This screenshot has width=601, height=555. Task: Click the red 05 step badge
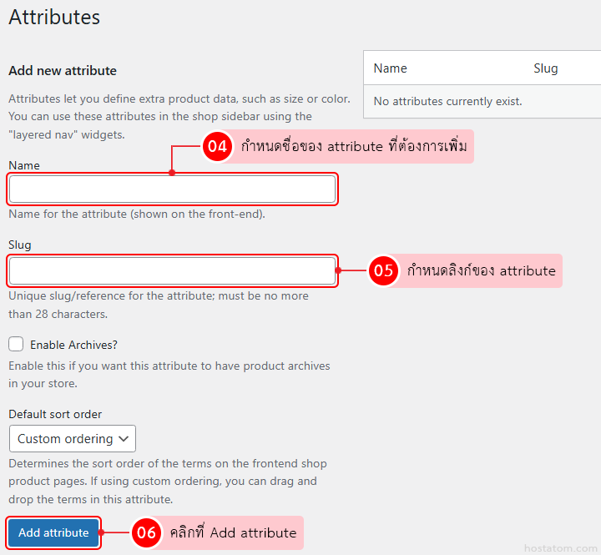click(x=383, y=271)
